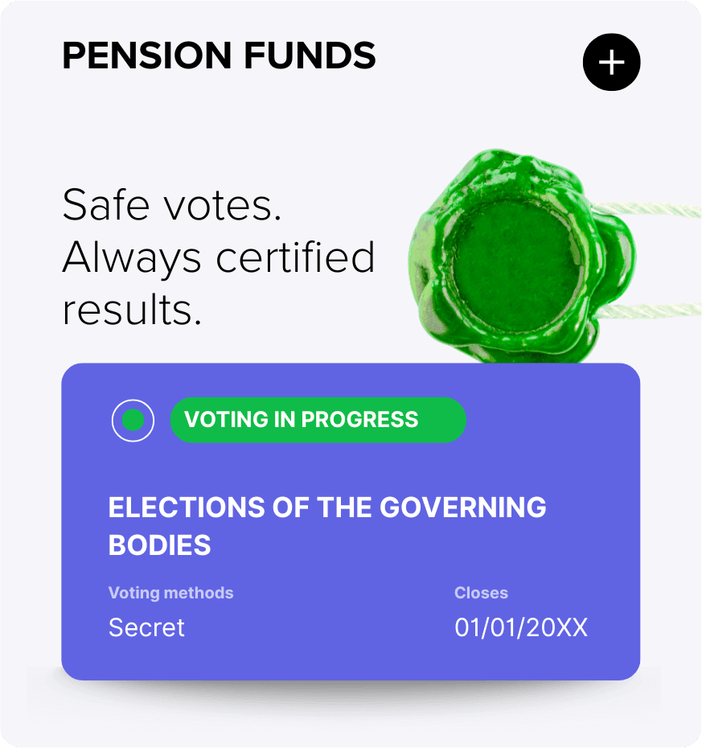The image size is (702, 748).
Task: Click the "Voting methods" label
Action: pos(170,593)
